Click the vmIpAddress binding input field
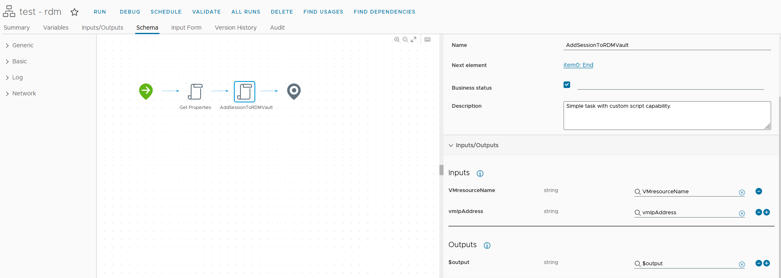Viewport: 781px width, 278px height. pos(690,213)
